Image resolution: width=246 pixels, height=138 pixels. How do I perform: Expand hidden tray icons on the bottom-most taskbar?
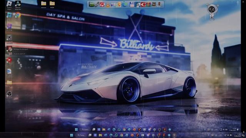(208, 135)
